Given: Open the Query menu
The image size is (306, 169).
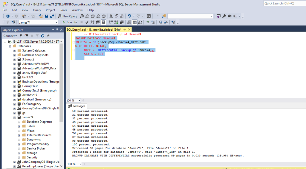Looking at the screenshot, I should click(x=37, y=10).
